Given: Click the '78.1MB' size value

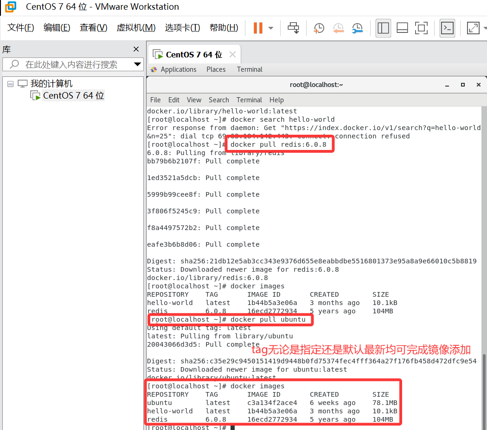Looking at the screenshot, I should (x=385, y=403).
